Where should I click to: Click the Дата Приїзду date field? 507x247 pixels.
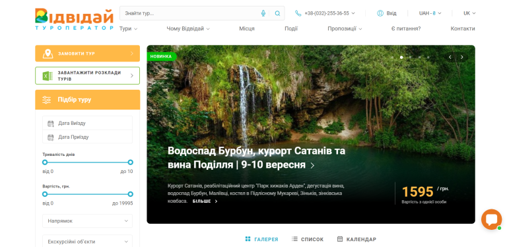point(88,137)
